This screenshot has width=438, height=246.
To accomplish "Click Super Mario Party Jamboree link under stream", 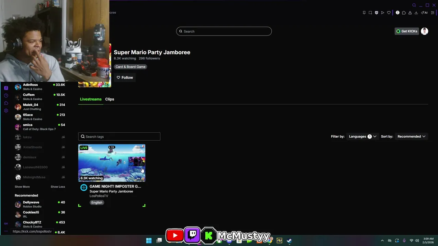I will point(111,191).
